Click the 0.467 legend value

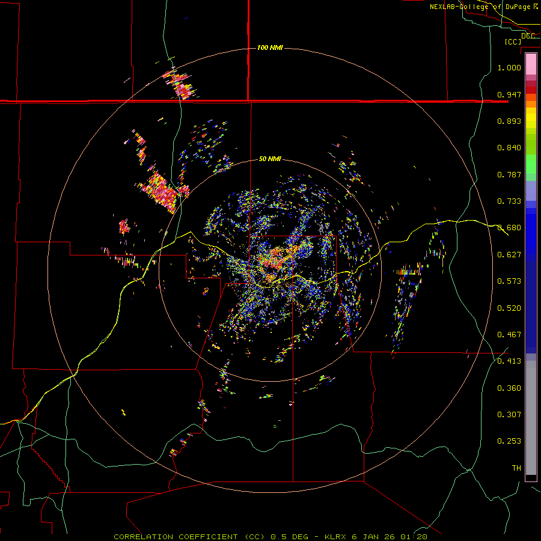click(x=509, y=335)
